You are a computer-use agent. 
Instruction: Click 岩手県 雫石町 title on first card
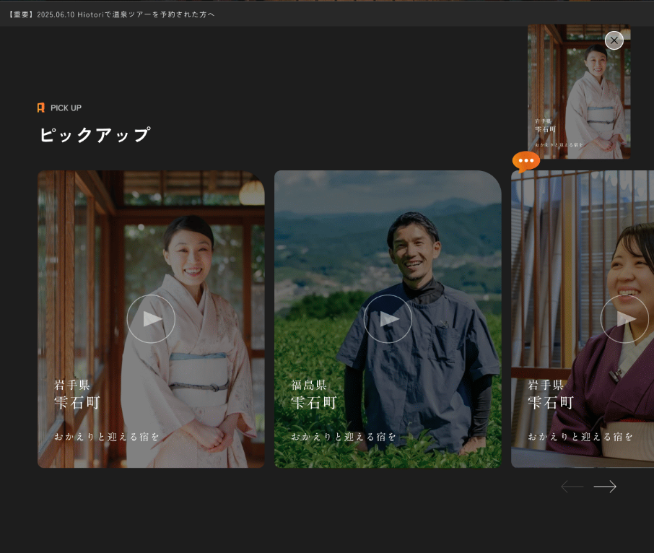click(77, 394)
